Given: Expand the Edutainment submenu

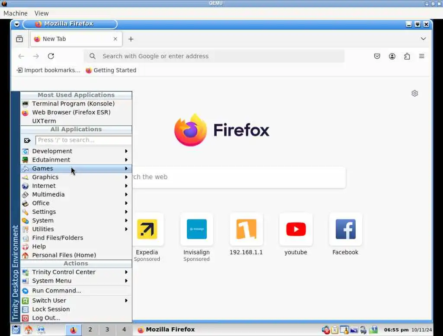Looking at the screenshot, I should click(x=76, y=160).
